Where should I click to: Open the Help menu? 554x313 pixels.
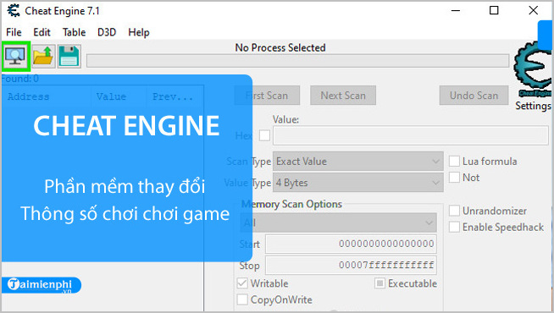(139, 32)
